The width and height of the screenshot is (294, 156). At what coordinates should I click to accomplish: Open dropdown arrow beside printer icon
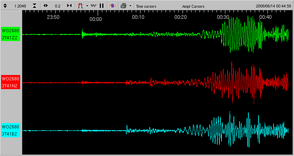[x=130, y=6]
